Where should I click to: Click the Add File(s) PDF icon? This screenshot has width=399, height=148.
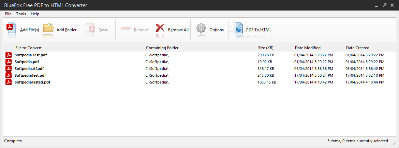click(11, 28)
